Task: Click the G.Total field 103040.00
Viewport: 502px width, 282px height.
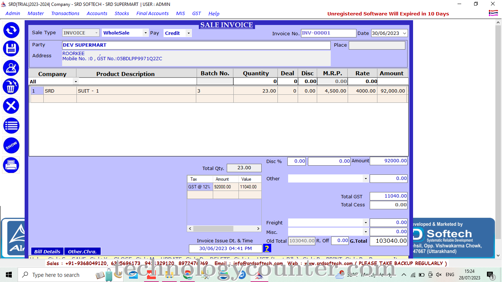Action: 389,241
